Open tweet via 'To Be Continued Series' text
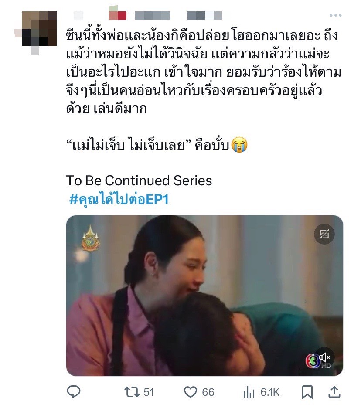Viewport: 361px width, 408px height. (x=139, y=180)
